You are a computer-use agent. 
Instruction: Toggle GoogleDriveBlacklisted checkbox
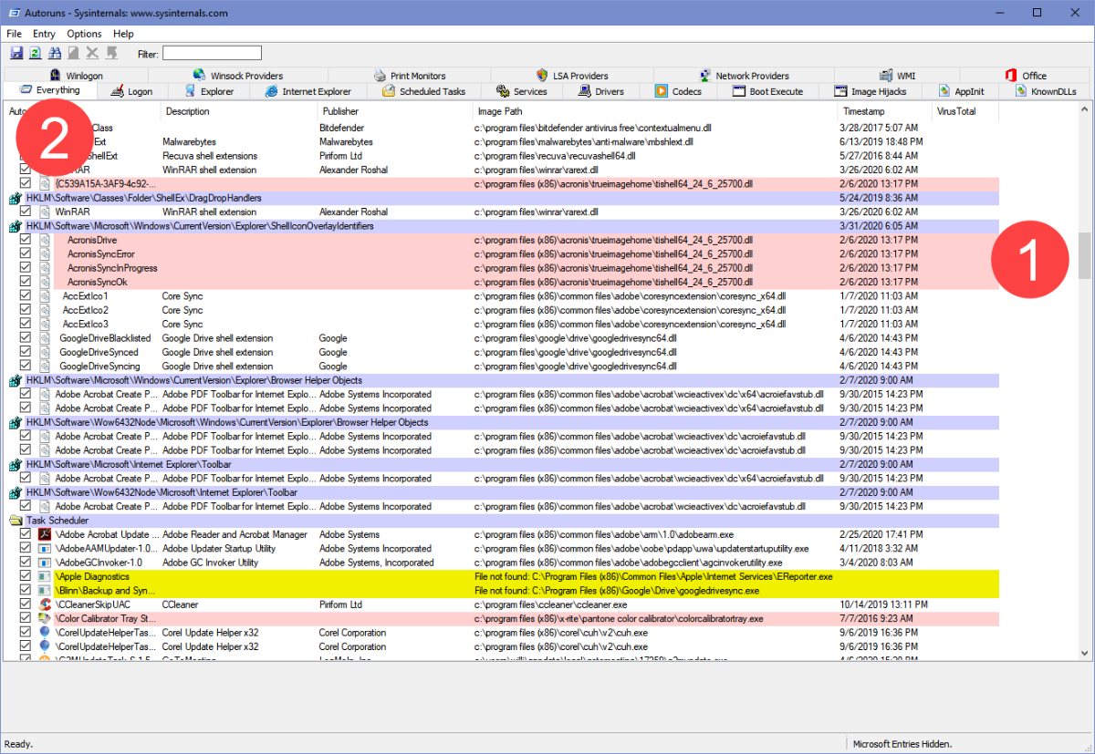click(26, 338)
